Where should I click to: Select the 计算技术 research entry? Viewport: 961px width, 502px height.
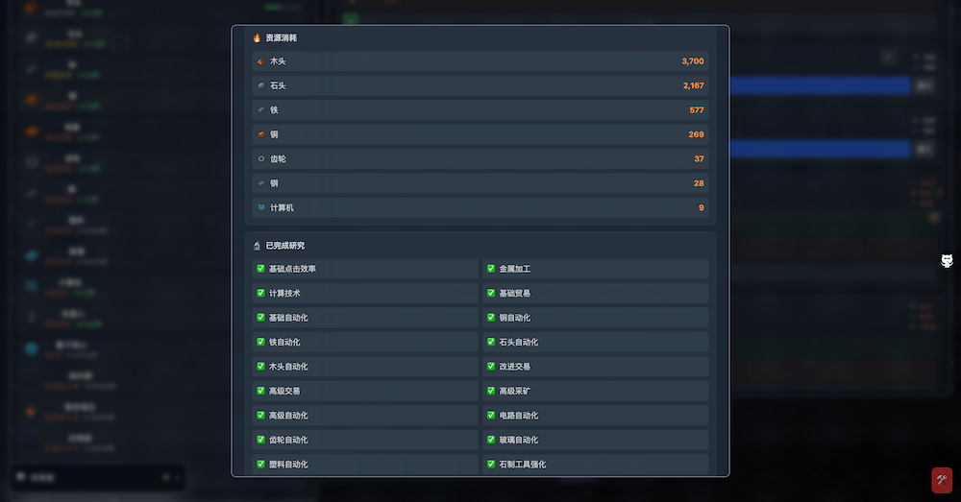click(365, 293)
